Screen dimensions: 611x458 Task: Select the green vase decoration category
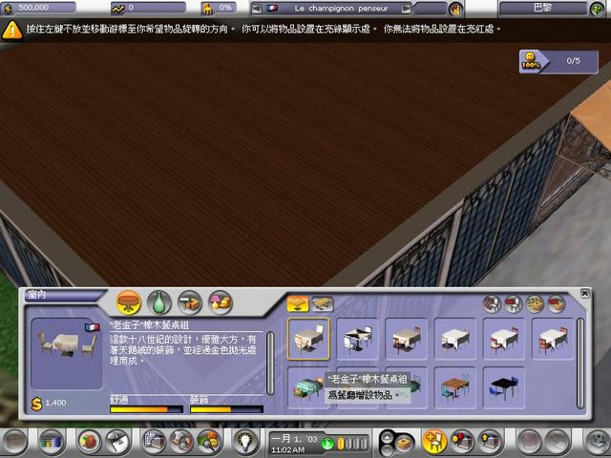(x=159, y=302)
